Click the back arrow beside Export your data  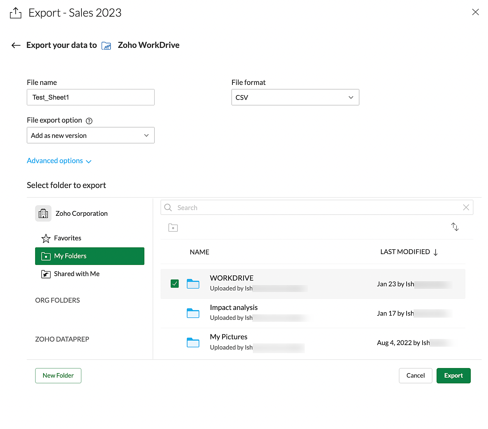[x=16, y=45]
